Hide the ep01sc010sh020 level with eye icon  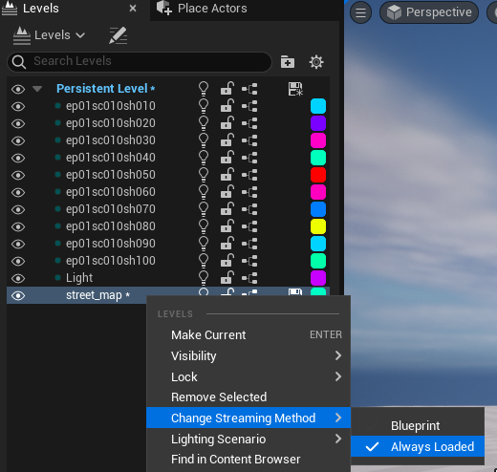[18, 123]
